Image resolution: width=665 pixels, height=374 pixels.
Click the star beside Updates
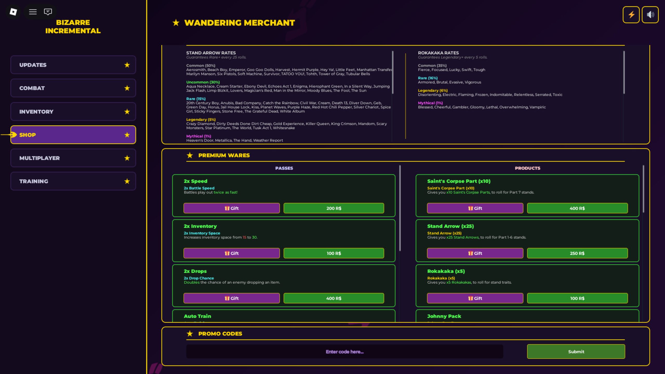[x=127, y=65]
